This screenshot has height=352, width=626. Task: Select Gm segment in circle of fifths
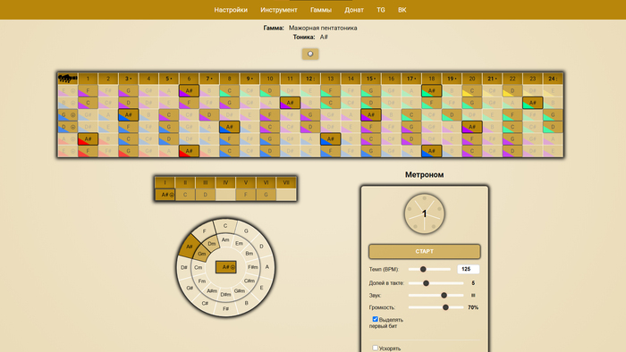(x=201, y=254)
